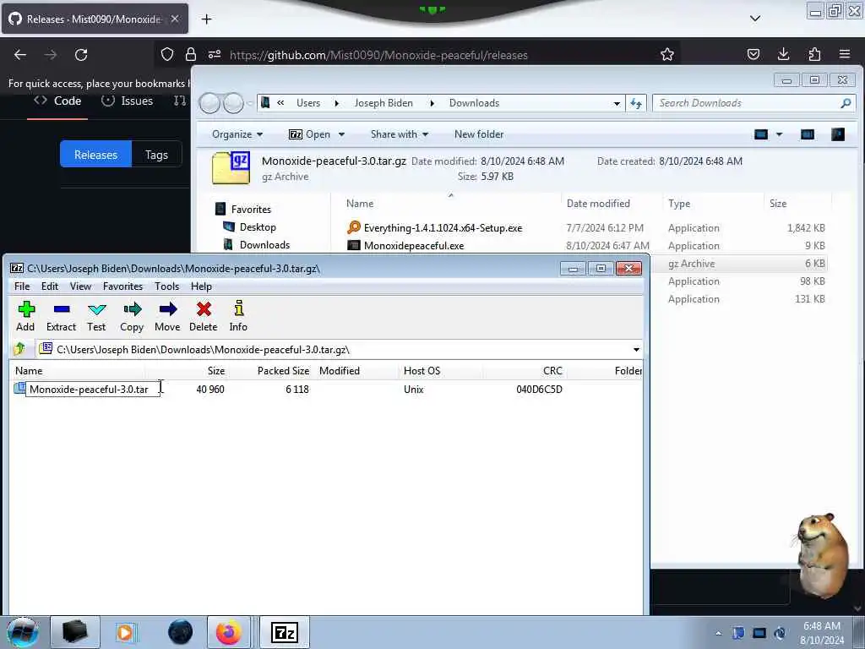Screen dimensions: 865x649
Task: Open the Share with dropdown in Explorer
Action: click(x=400, y=134)
